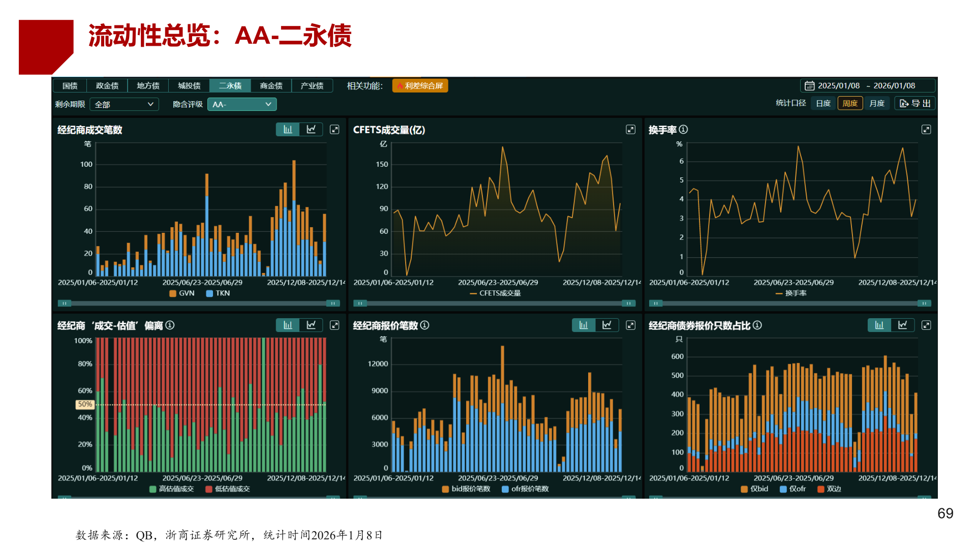Enlarge the 换手率 panel via expand icon
Screen dimensions: 976x549
(926, 130)
